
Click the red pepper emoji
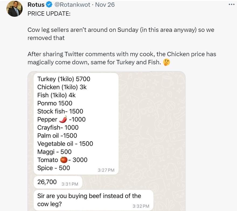63,119
